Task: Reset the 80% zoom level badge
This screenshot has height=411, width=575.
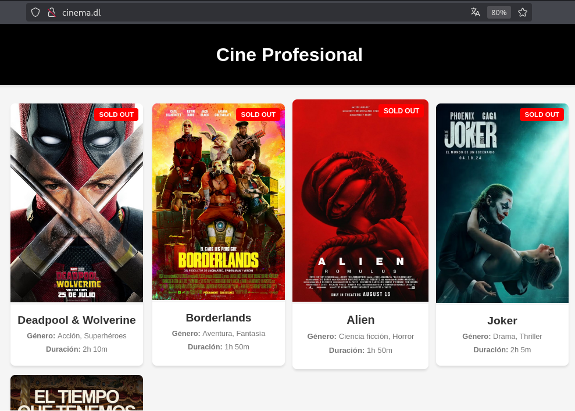Action: coord(499,12)
